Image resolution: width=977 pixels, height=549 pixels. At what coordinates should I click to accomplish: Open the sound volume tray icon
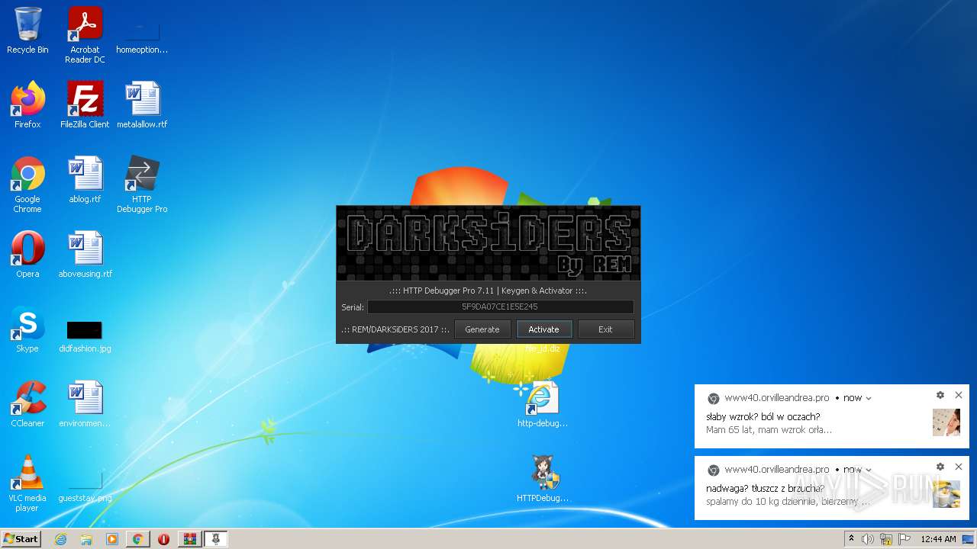click(x=868, y=539)
